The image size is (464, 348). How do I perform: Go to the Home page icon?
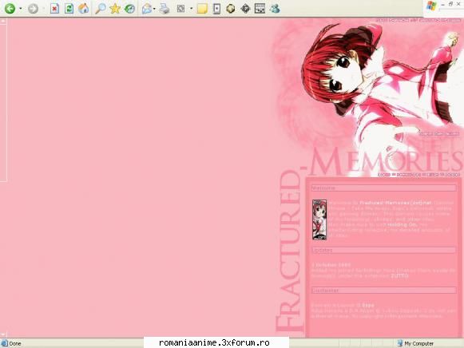click(83, 9)
